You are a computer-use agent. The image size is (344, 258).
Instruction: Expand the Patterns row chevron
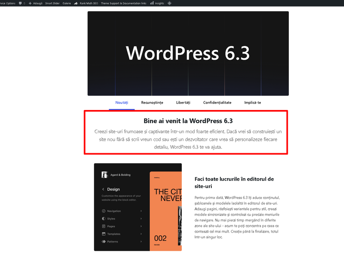click(141, 242)
